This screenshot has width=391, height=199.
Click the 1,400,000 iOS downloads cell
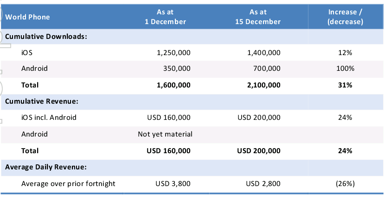[x=264, y=53]
